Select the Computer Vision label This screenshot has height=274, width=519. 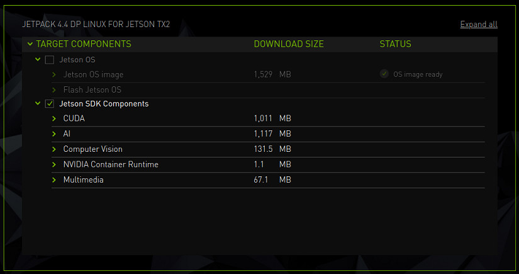point(93,149)
